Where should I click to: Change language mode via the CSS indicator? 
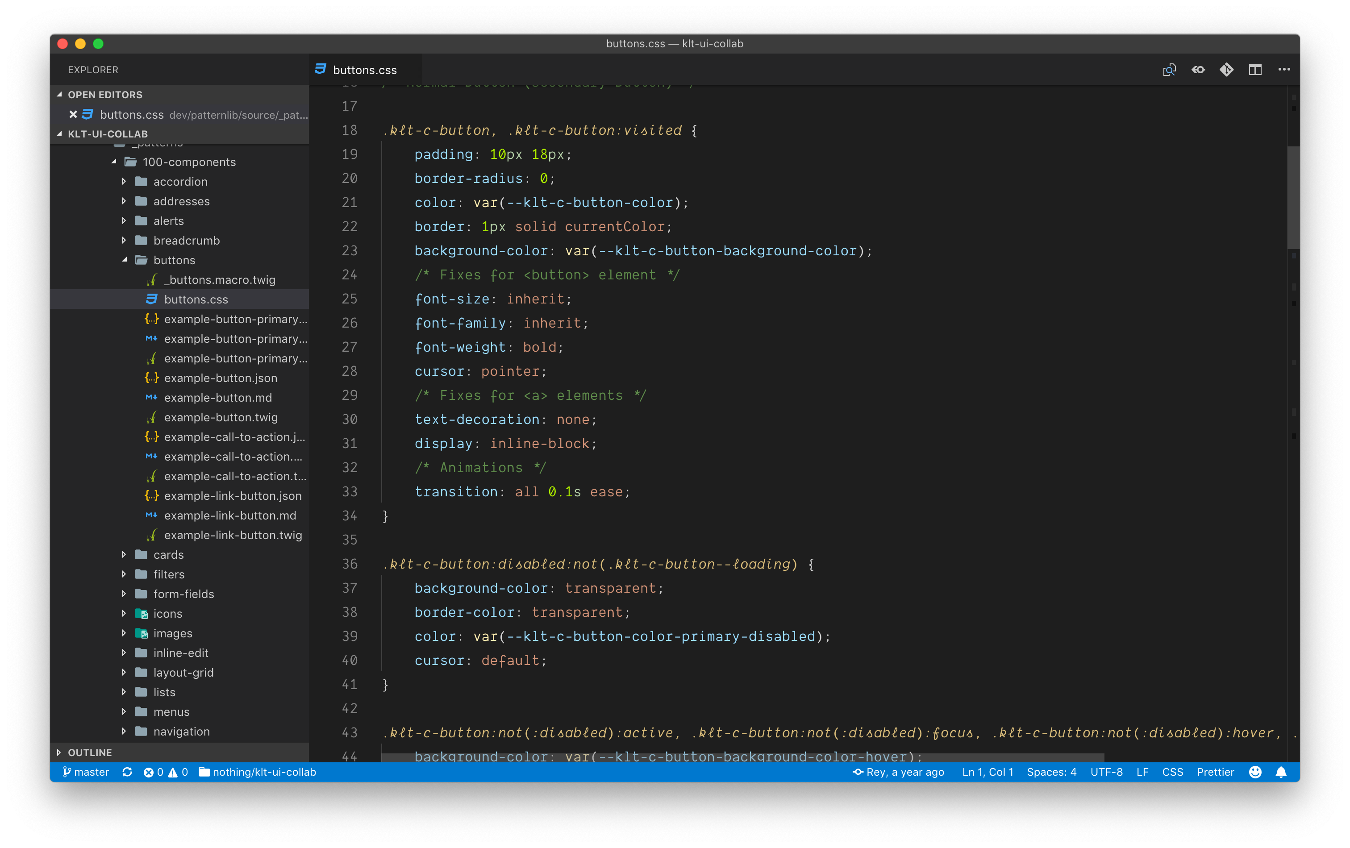coord(1172,772)
